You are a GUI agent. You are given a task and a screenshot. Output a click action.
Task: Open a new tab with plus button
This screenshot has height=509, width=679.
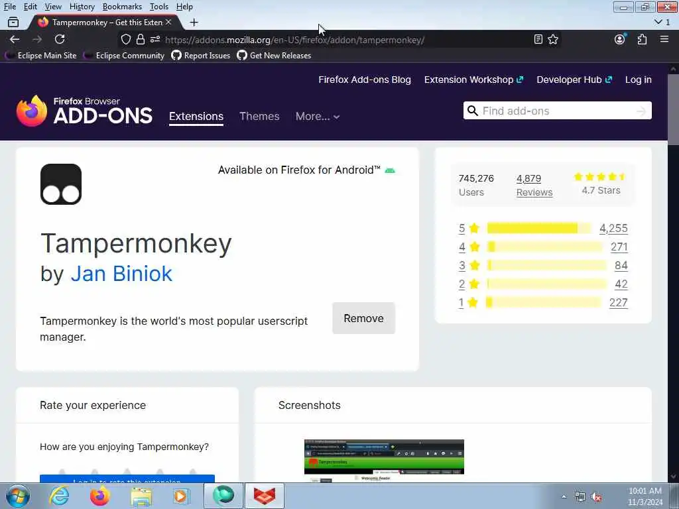click(x=194, y=22)
